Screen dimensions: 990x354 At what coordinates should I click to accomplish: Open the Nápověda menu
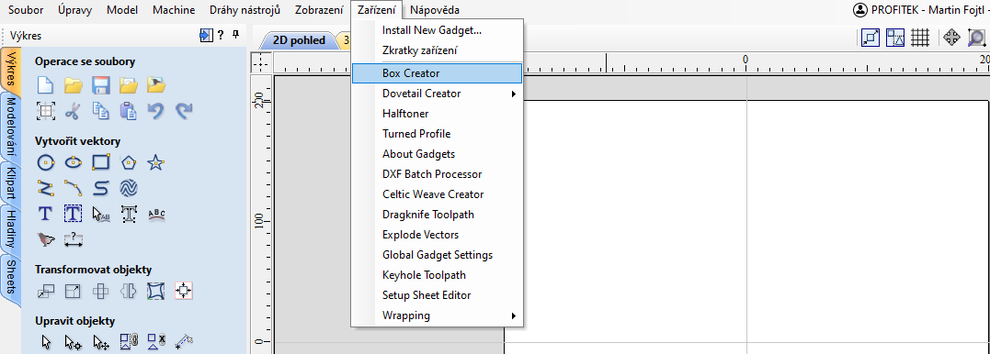click(x=435, y=10)
